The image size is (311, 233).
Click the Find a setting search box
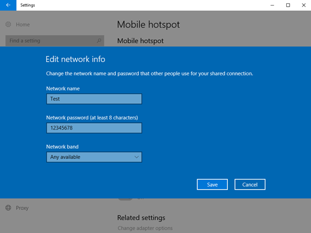tap(55, 41)
